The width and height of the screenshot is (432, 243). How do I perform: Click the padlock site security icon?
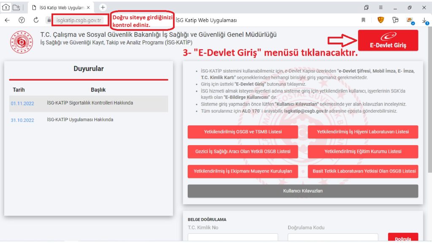click(x=49, y=20)
